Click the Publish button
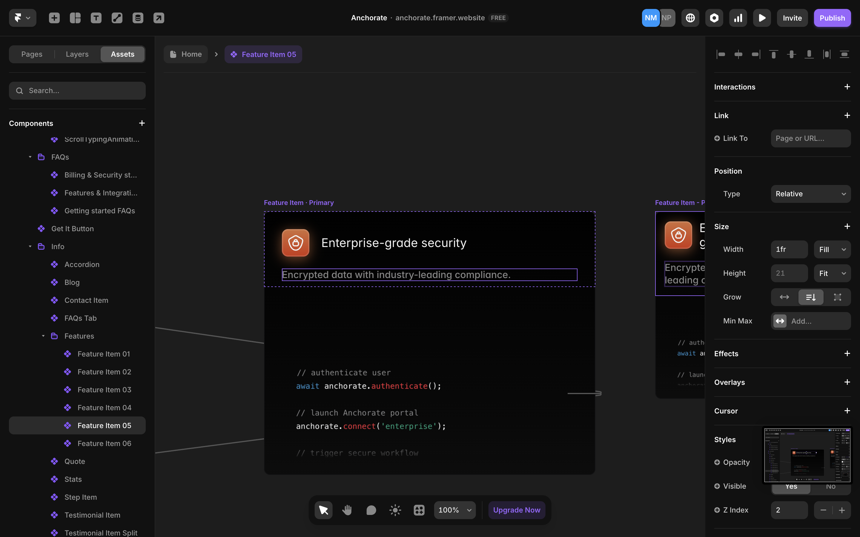Viewport: 860px width, 537px height. click(x=832, y=18)
